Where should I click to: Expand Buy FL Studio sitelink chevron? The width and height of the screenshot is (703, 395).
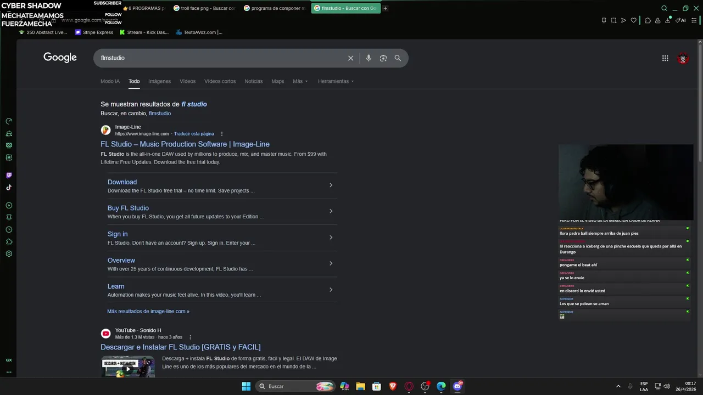(331, 211)
